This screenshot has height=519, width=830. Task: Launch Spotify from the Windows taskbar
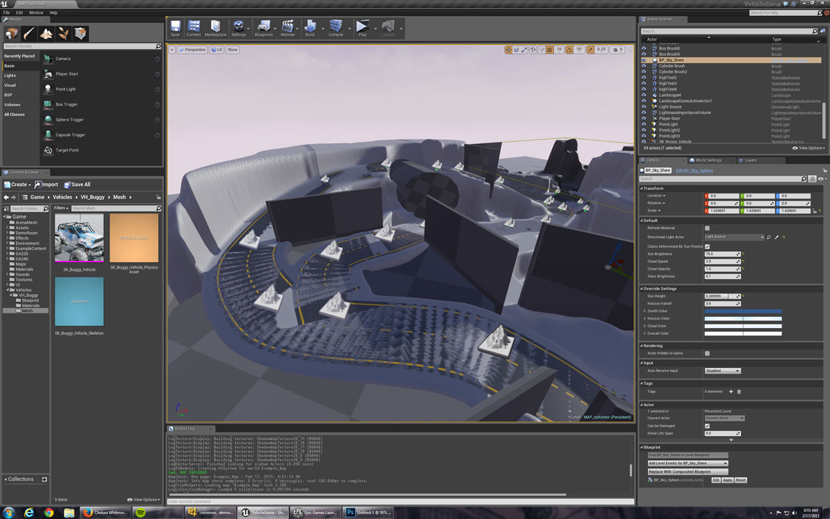[140, 513]
